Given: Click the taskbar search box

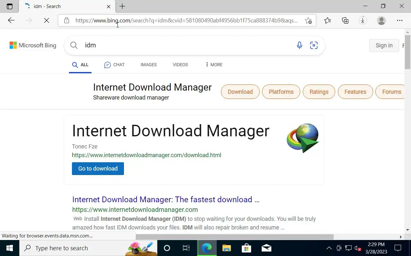Looking at the screenshot, I should pos(88,248).
